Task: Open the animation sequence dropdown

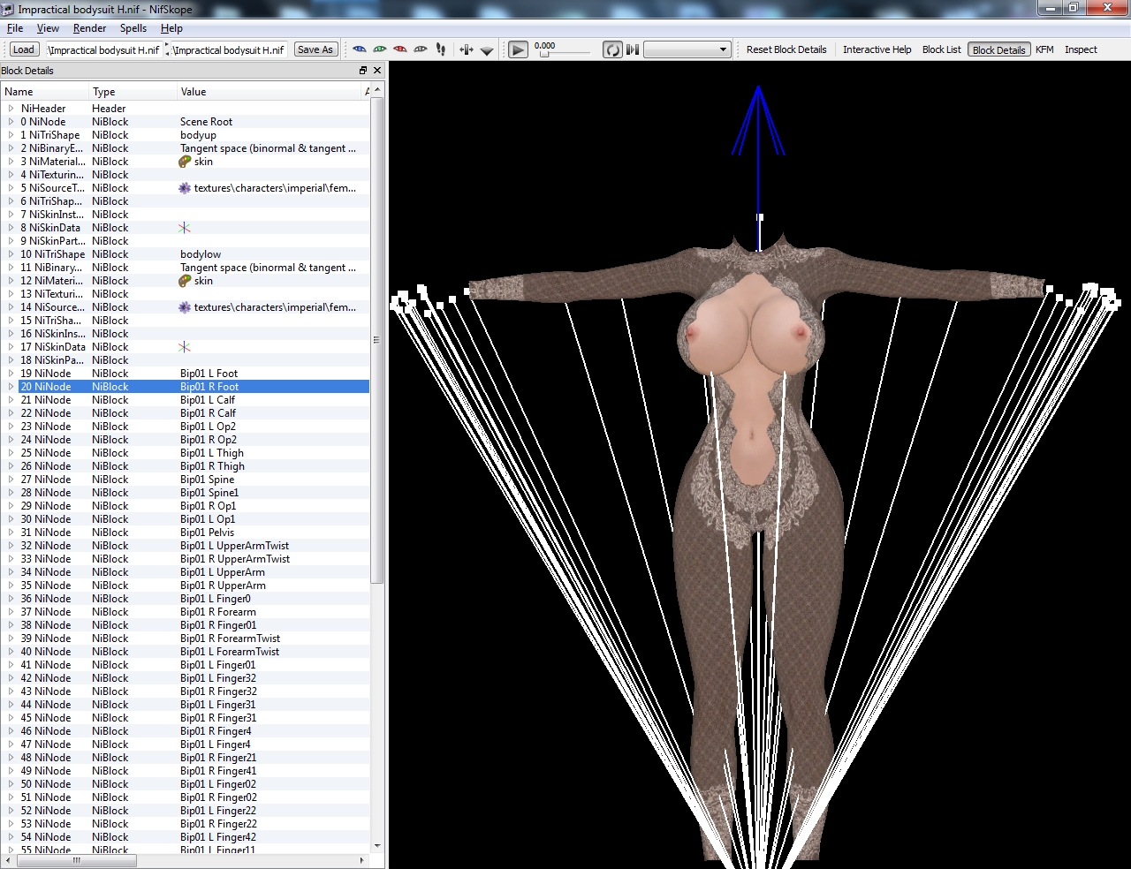Action: point(687,49)
